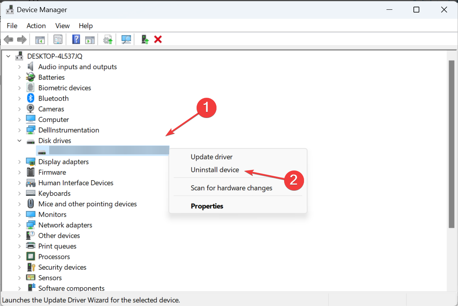
Task: Select Scan for hardware changes menu entry
Action: (x=231, y=188)
